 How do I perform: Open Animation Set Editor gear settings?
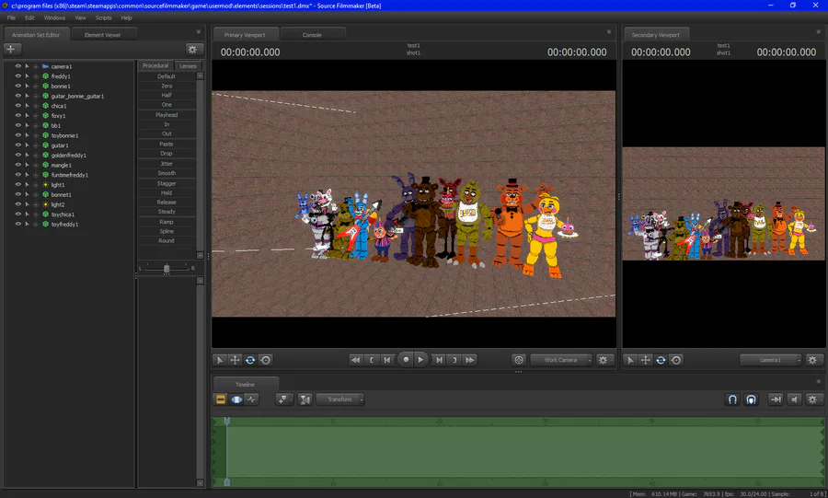click(x=193, y=49)
